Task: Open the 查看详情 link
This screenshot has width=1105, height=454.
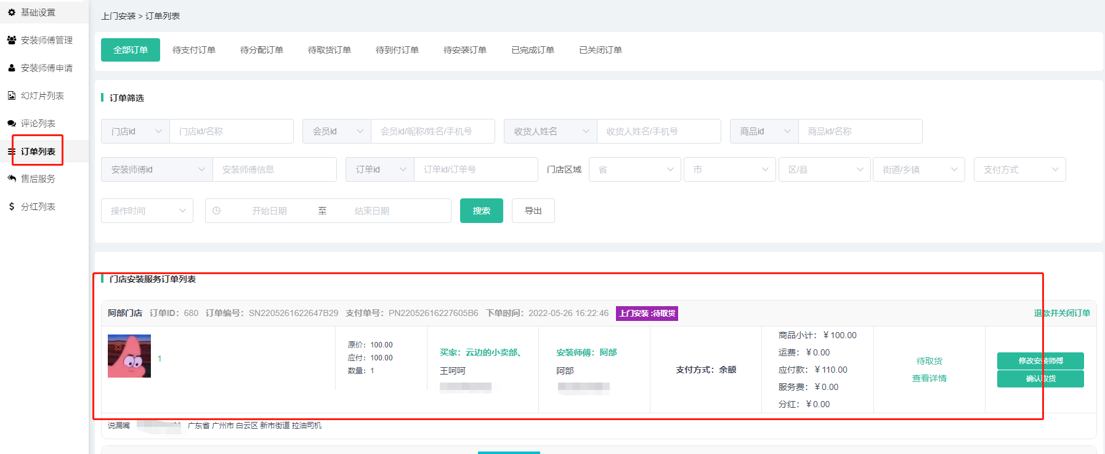Action: tap(929, 378)
